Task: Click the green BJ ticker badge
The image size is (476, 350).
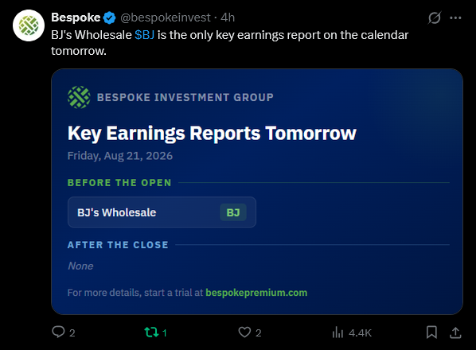Action: [233, 212]
